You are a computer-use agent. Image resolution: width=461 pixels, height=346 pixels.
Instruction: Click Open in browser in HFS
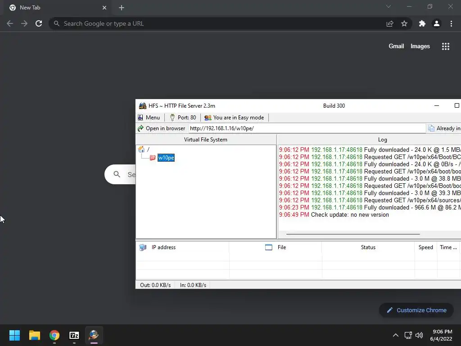[x=162, y=128]
